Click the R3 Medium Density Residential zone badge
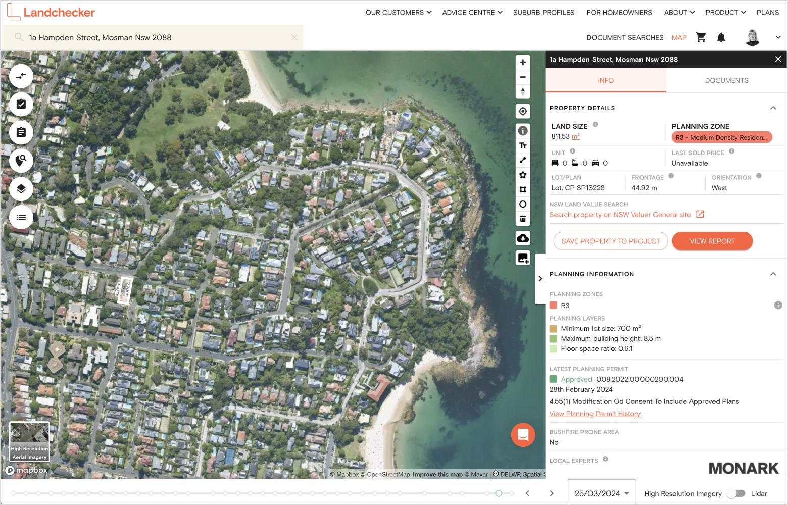Image resolution: width=788 pixels, height=505 pixels. (x=722, y=137)
